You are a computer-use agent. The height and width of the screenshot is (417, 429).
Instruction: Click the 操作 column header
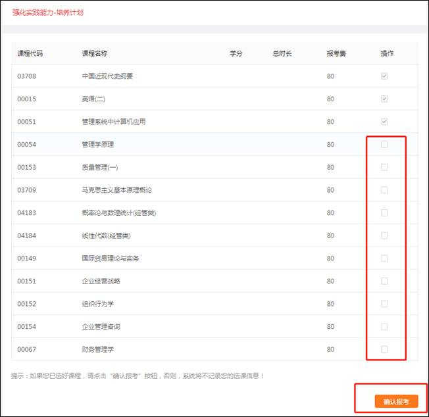tap(387, 53)
